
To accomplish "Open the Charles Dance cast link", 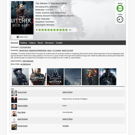I will 22,99.
